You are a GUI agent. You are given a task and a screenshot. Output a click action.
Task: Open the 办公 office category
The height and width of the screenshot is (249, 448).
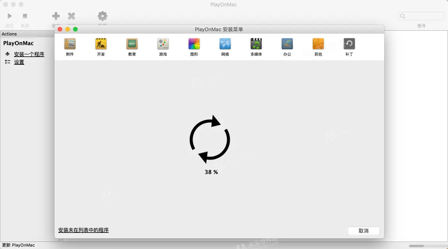[x=287, y=47]
